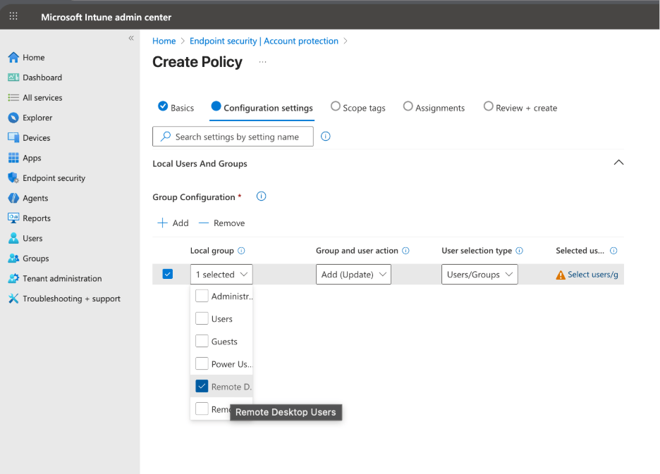
Task: Deselect the row selection checkbox
Action: (x=167, y=274)
